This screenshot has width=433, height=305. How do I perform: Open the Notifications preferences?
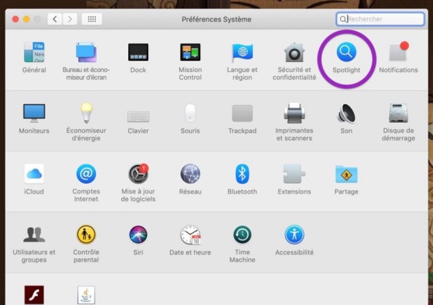[x=398, y=53]
